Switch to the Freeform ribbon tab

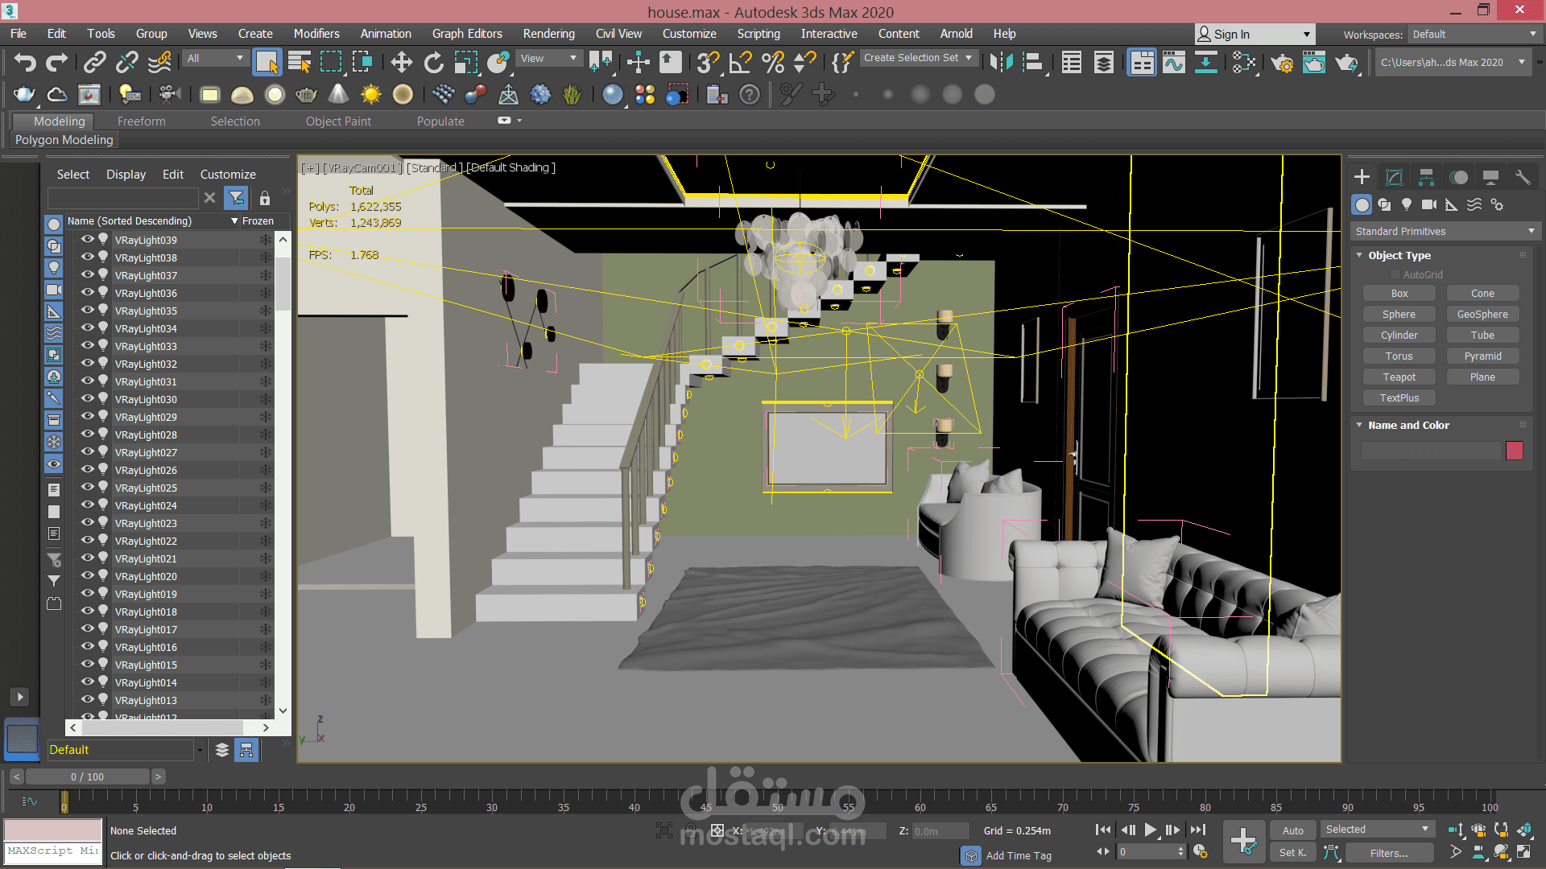(141, 121)
